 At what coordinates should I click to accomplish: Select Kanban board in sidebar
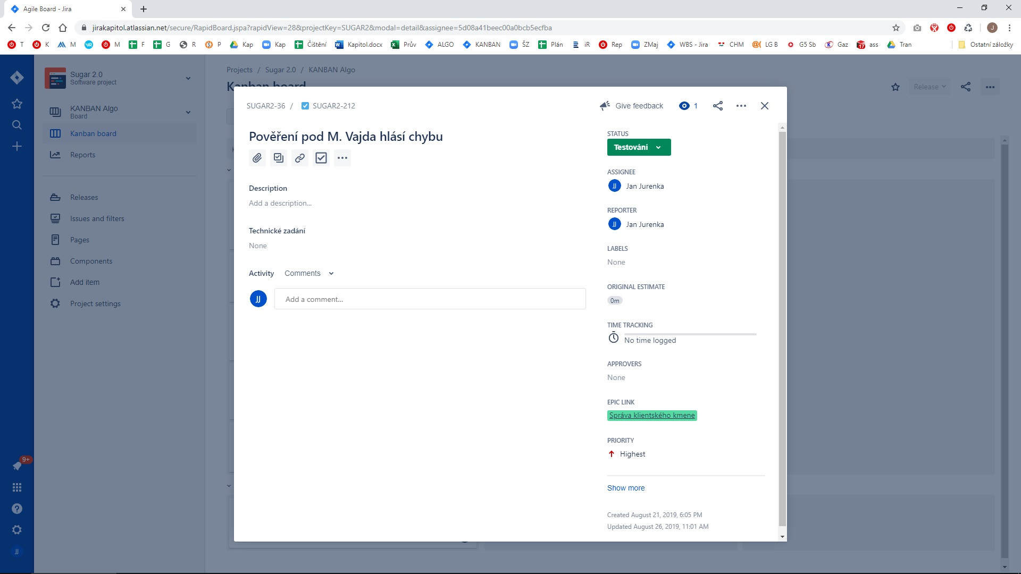pos(120,133)
